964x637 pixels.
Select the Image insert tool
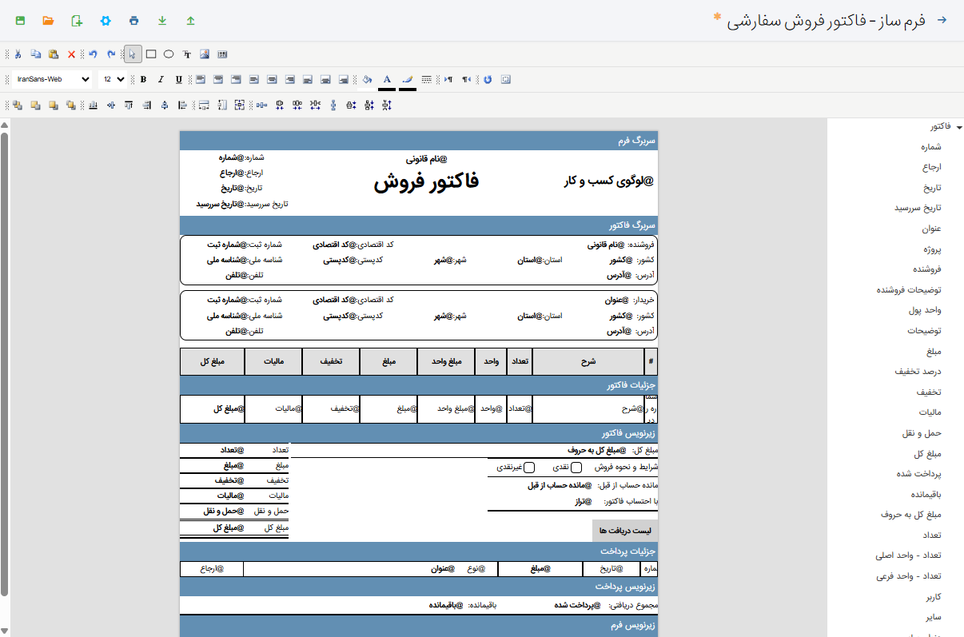(x=205, y=54)
